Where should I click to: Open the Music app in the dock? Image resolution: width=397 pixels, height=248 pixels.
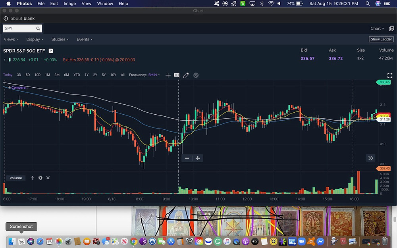point(227,241)
